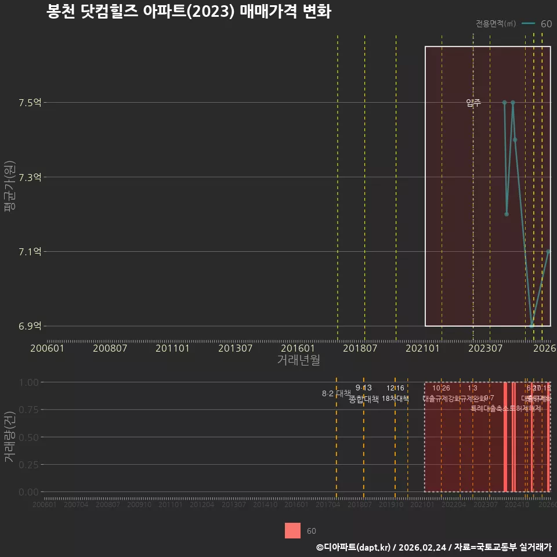Image resolution: width=557 pixels, height=557 pixels.
Task: Click the 200910 label on the volume chart axis
Action: tap(139, 504)
